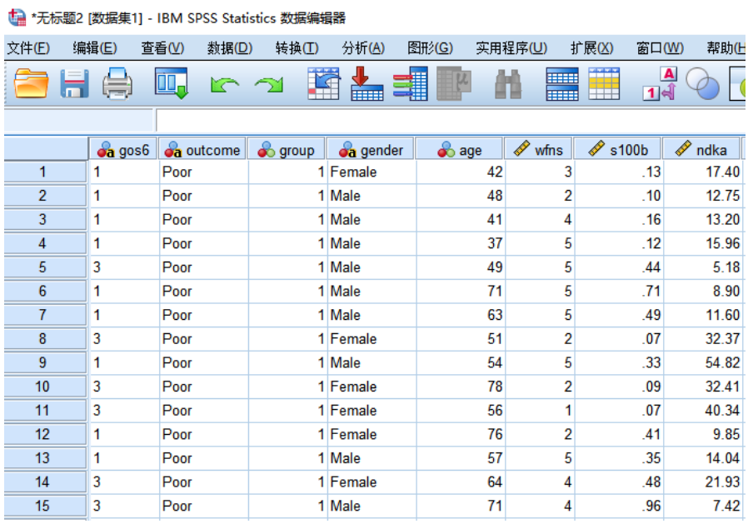Save the dataset with the floppy disk icon
The width and height of the screenshot is (748, 524).
[x=75, y=84]
